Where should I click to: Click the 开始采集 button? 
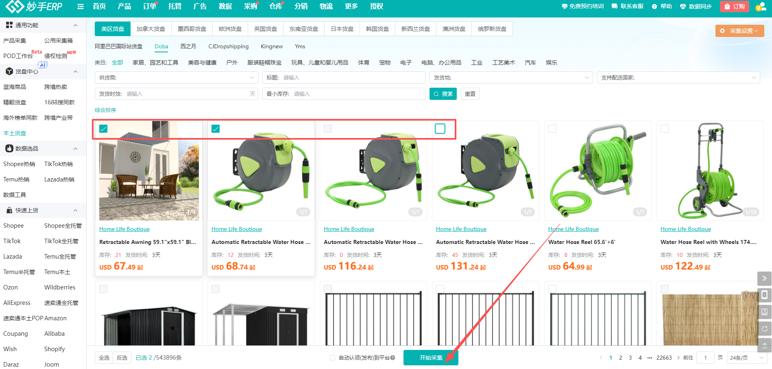point(431,358)
